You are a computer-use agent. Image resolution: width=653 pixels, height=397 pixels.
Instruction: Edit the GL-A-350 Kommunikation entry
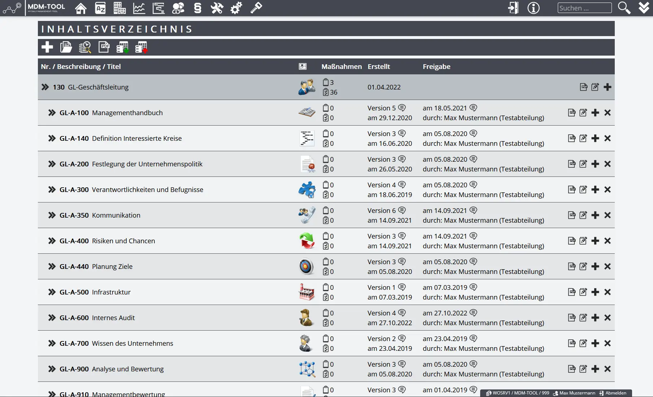click(x=583, y=215)
